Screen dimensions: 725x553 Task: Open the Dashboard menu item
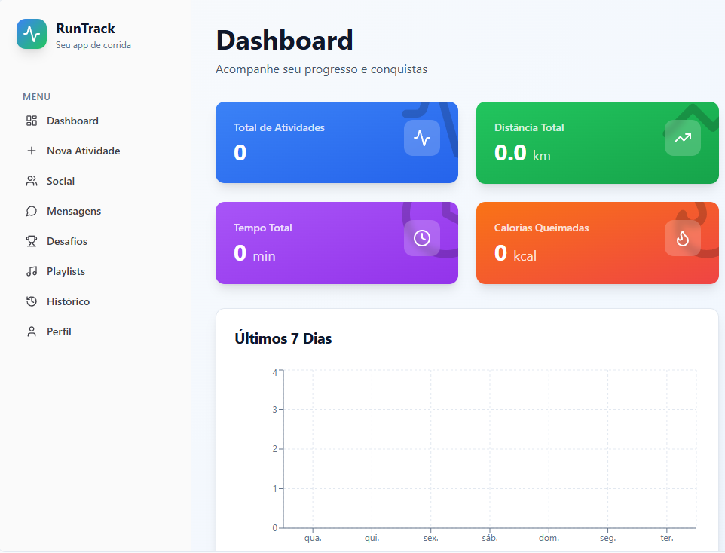click(95, 121)
